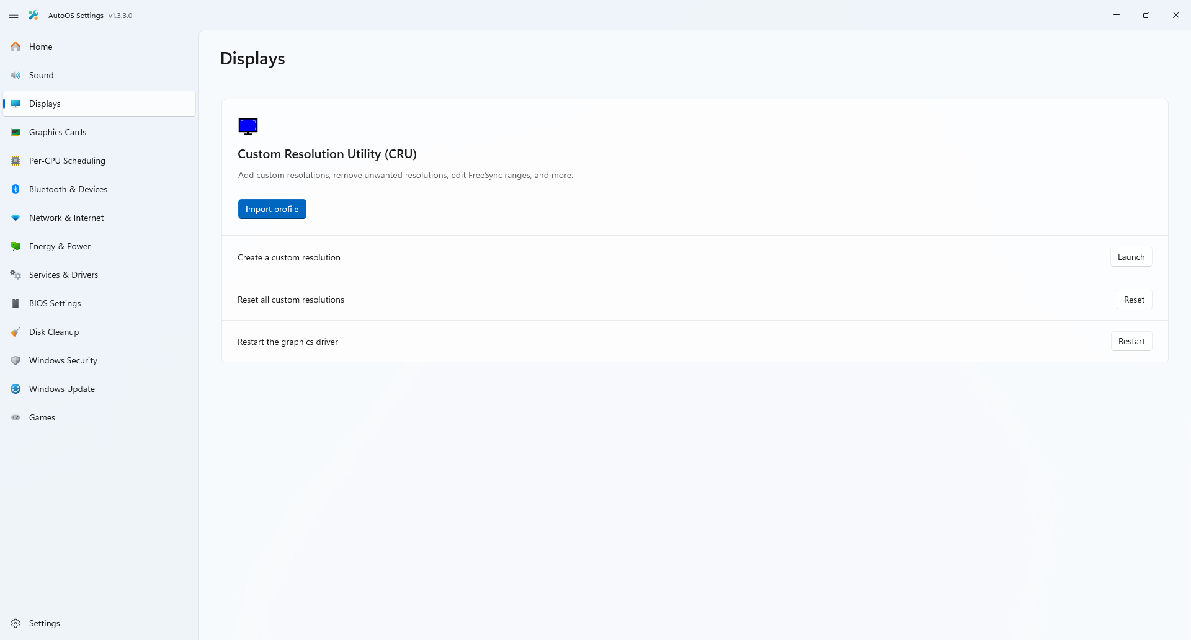The width and height of the screenshot is (1191, 640).
Task: Click the version v1.3.3.0 text
Action: (x=120, y=16)
